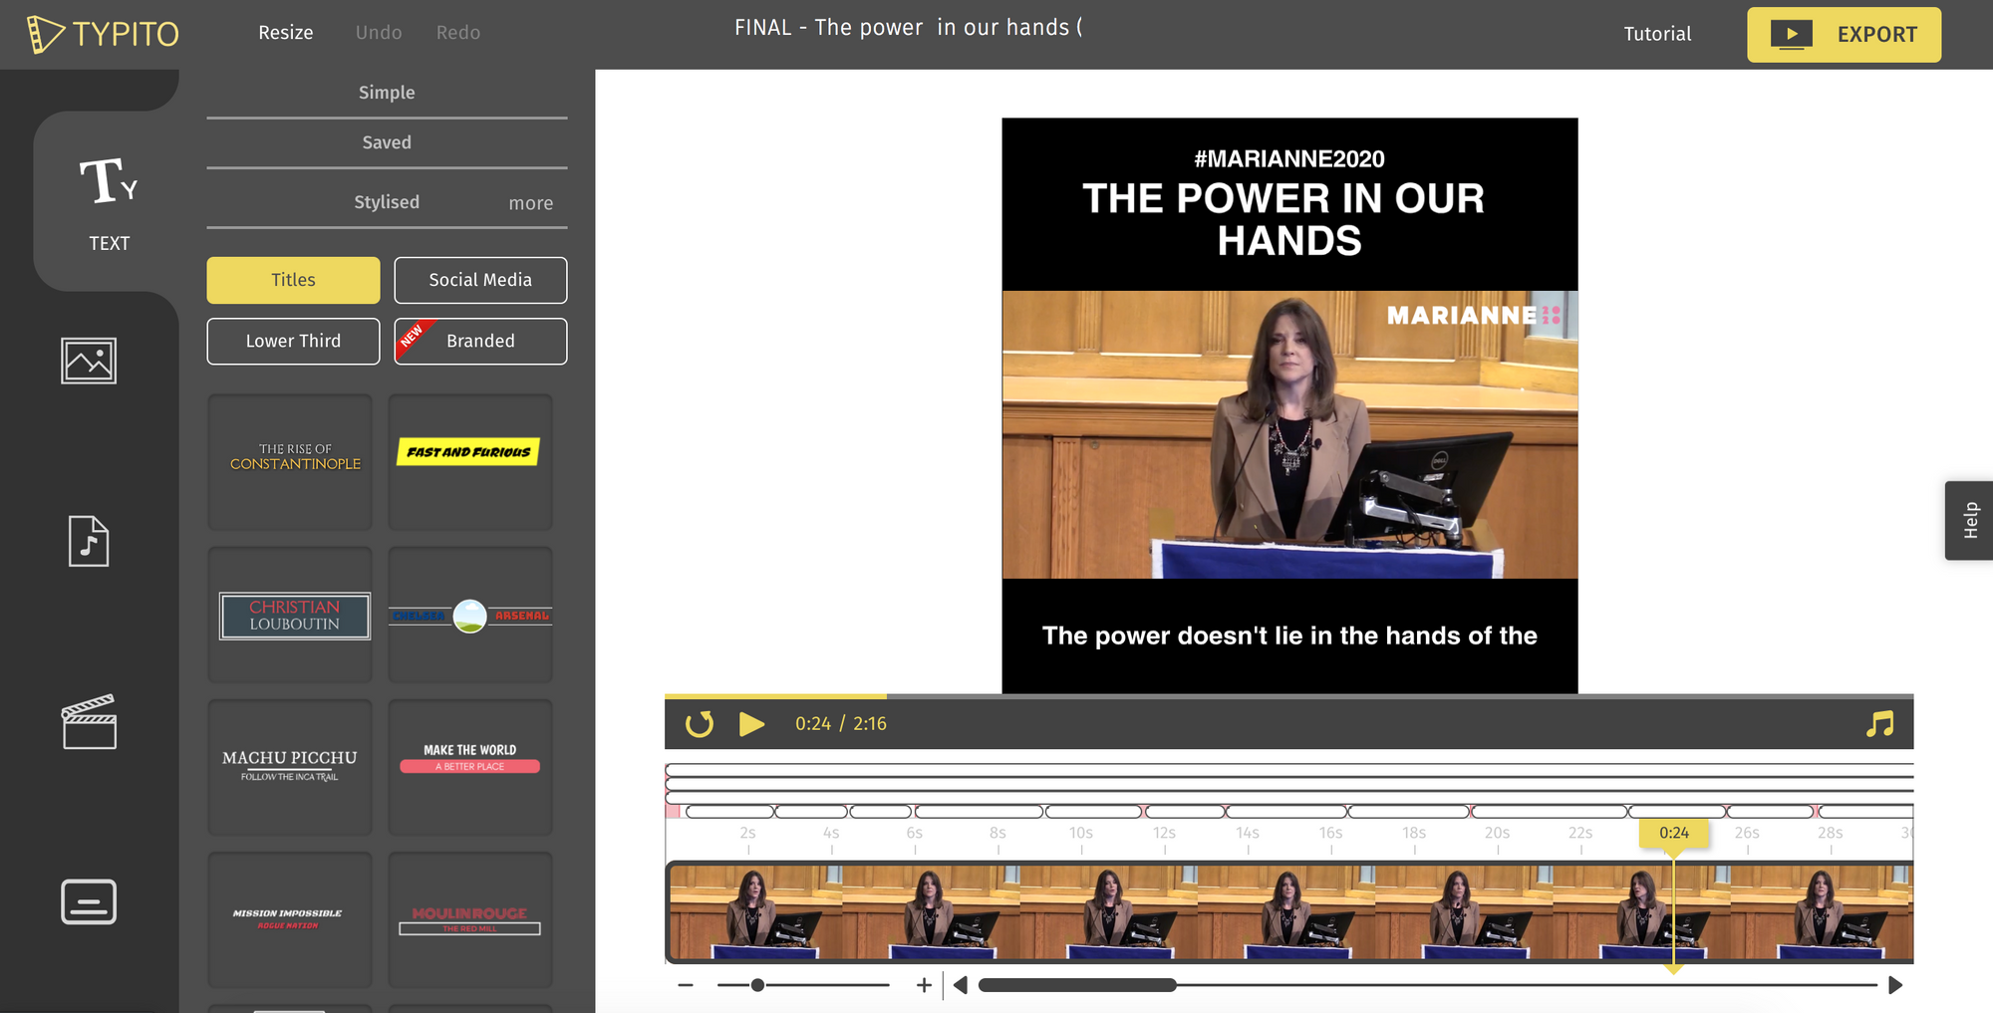Open the Audio file panel icon
Viewport: 1993px width, 1013px height.
[x=89, y=541]
